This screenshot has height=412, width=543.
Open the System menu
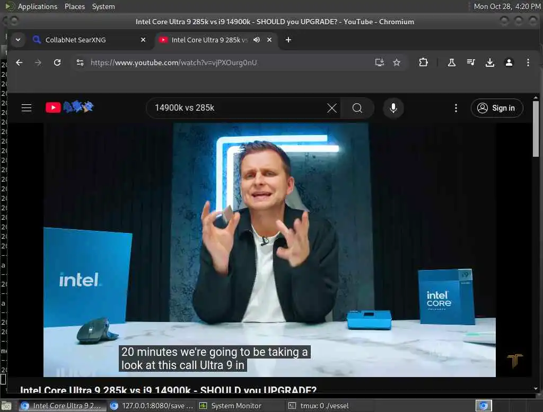click(103, 6)
